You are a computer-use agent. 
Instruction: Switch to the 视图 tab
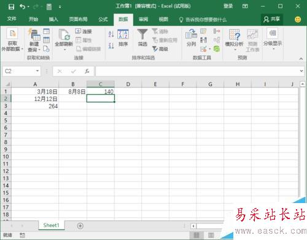click(x=163, y=19)
